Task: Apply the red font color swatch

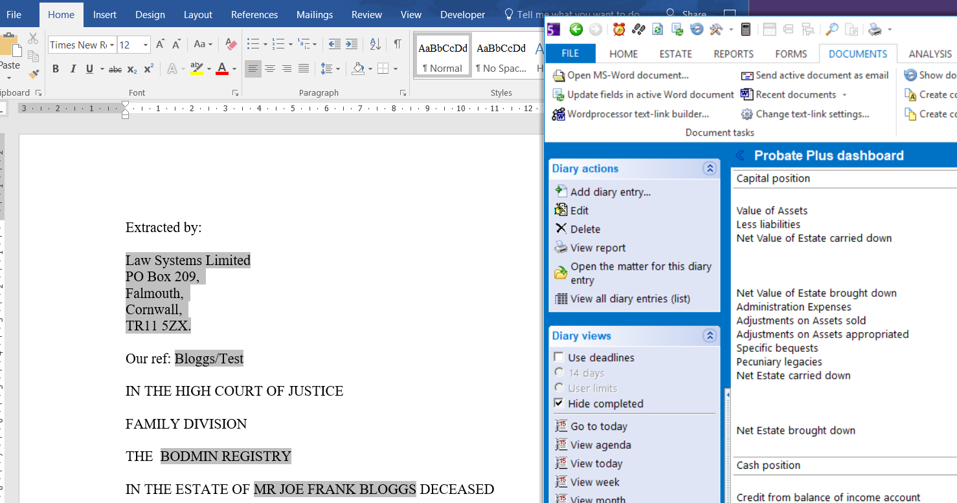Action: tap(221, 69)
